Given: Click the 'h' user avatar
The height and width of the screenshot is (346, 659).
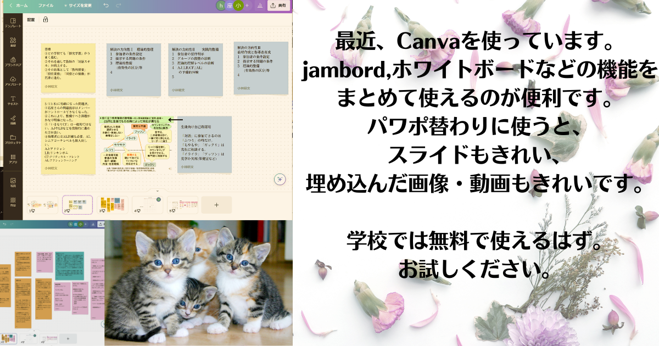Looking at the screenshot, I should point(221,5).
